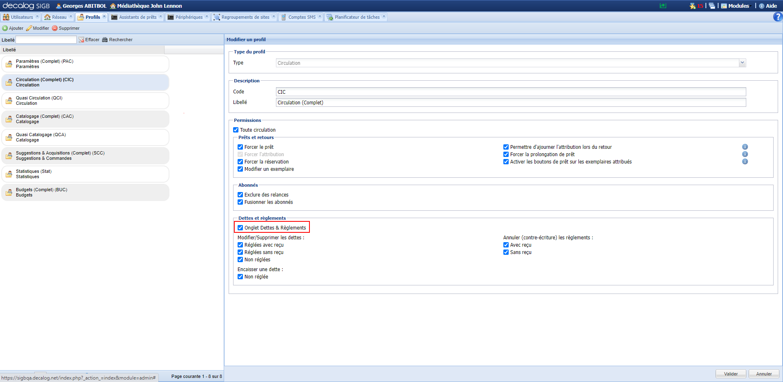The width and height of the screenshot is (783, 382).
Task: Click the Annuler button
Action: (763, 374)
